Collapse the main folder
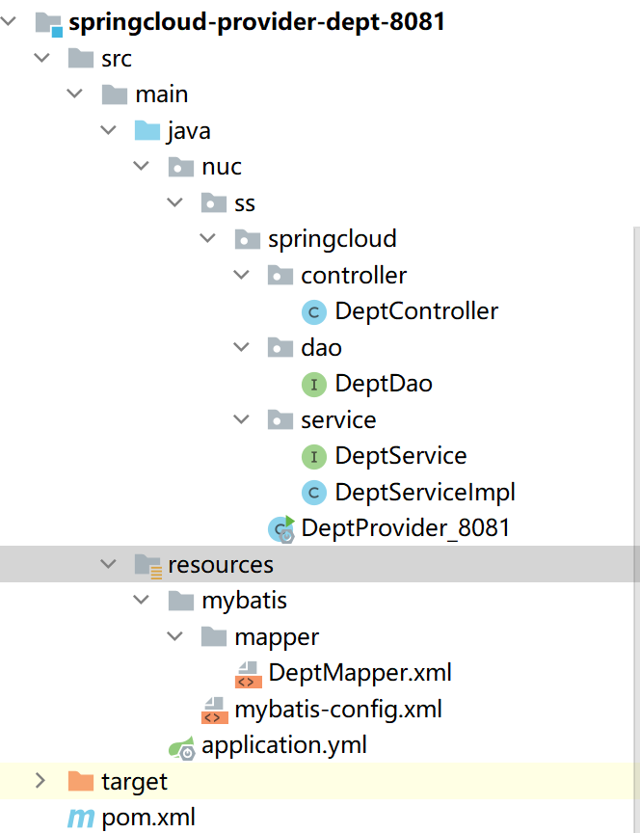 (75, 94)
